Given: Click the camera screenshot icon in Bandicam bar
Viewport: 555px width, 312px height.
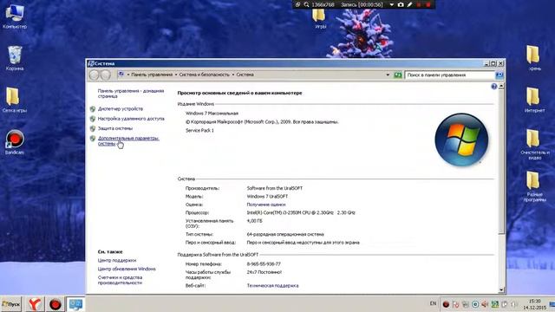Looking at the screenshot, I should pos(401,4).
